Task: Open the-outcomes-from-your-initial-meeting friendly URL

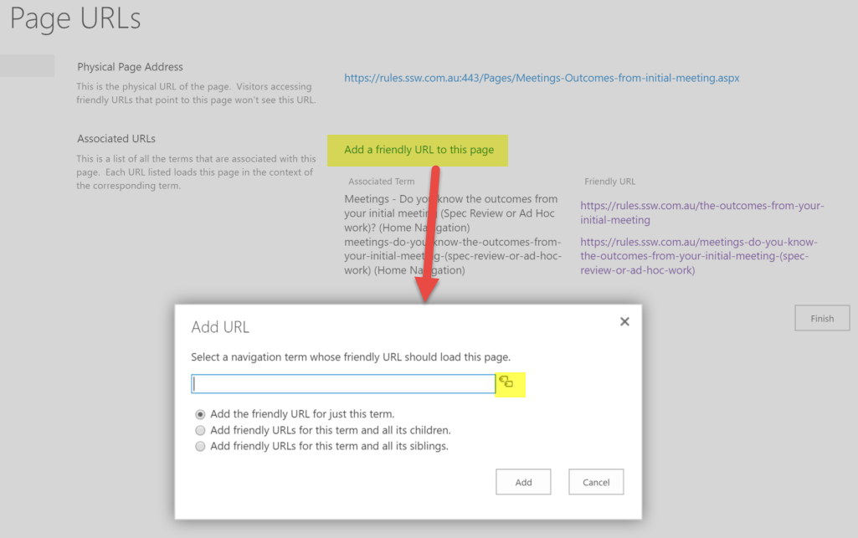Action: coord(701,213)
